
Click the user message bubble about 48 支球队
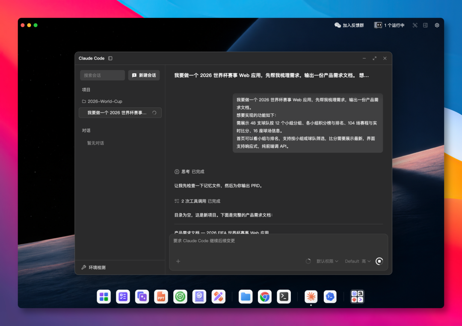[308, 123]
